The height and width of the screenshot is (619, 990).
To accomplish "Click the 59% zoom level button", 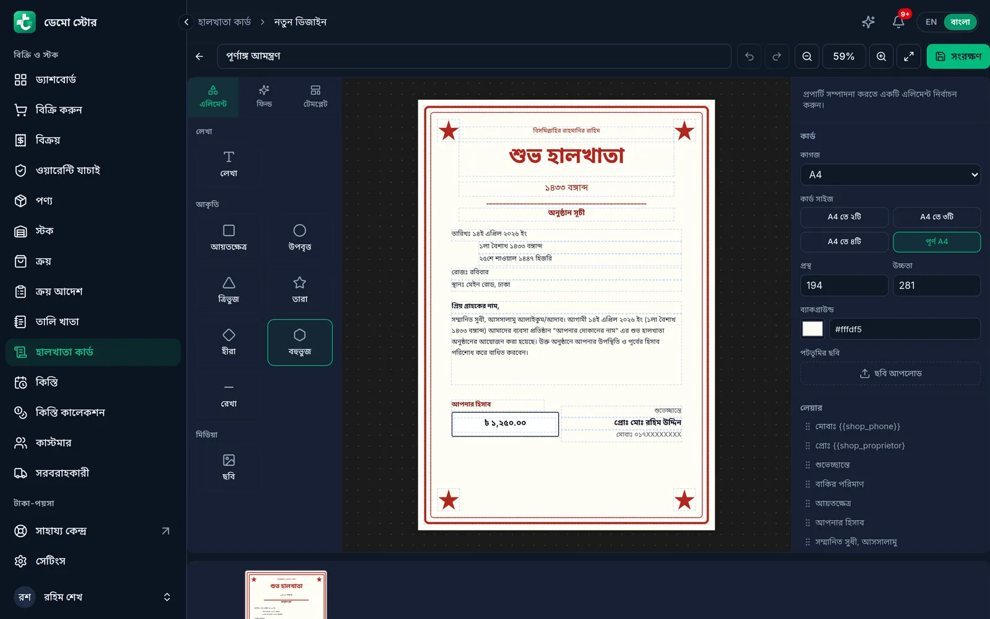I will [x=844, y=56].
